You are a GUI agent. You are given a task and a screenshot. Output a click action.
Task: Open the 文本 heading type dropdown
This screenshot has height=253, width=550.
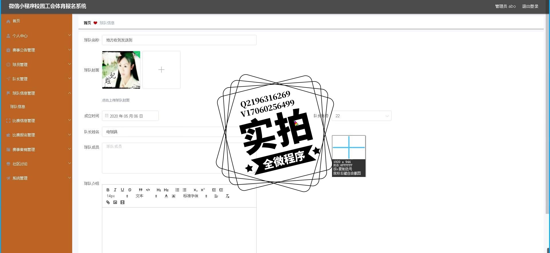point(146,196)
